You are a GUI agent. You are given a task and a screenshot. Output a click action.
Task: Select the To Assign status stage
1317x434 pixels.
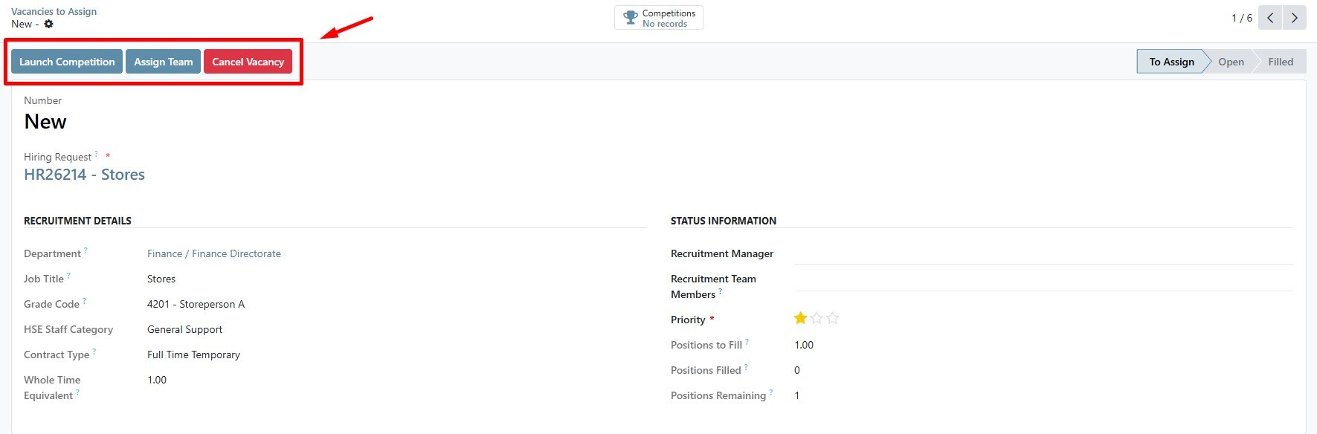pyautogui.click(x=1171, y=62)
